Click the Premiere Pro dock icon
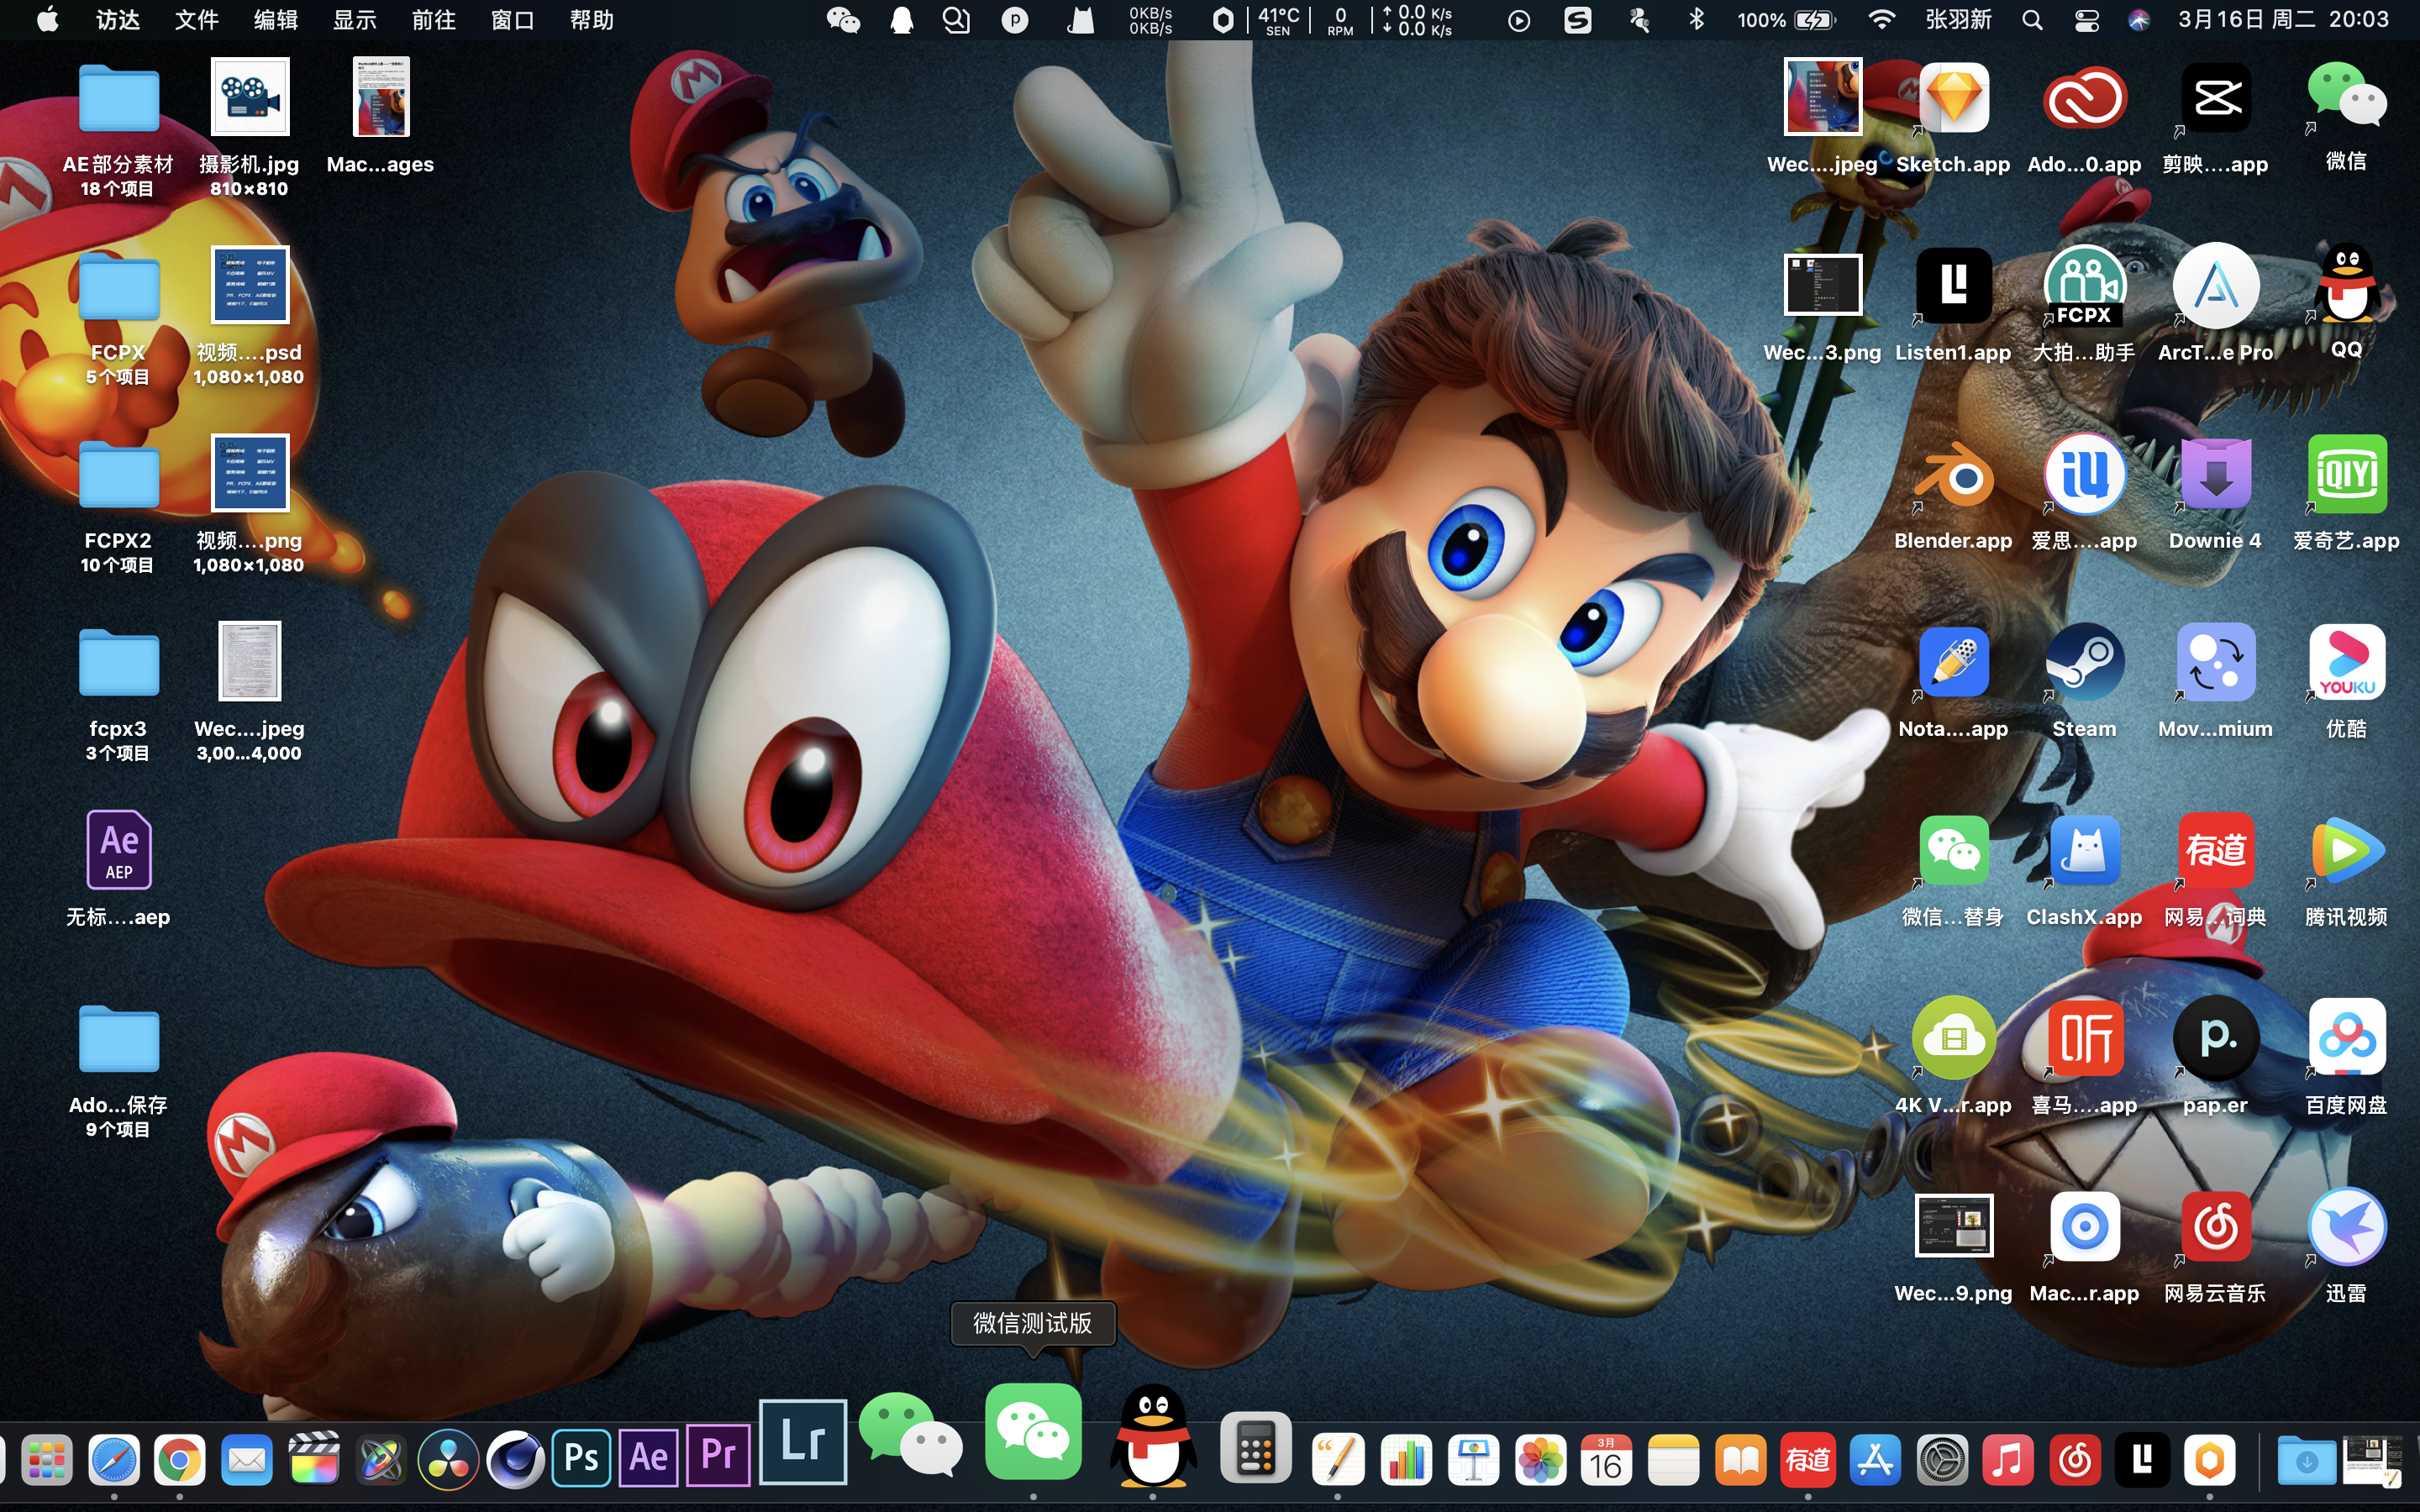This screenshot has width=2420, height=1512. (x=717, y=1457)
